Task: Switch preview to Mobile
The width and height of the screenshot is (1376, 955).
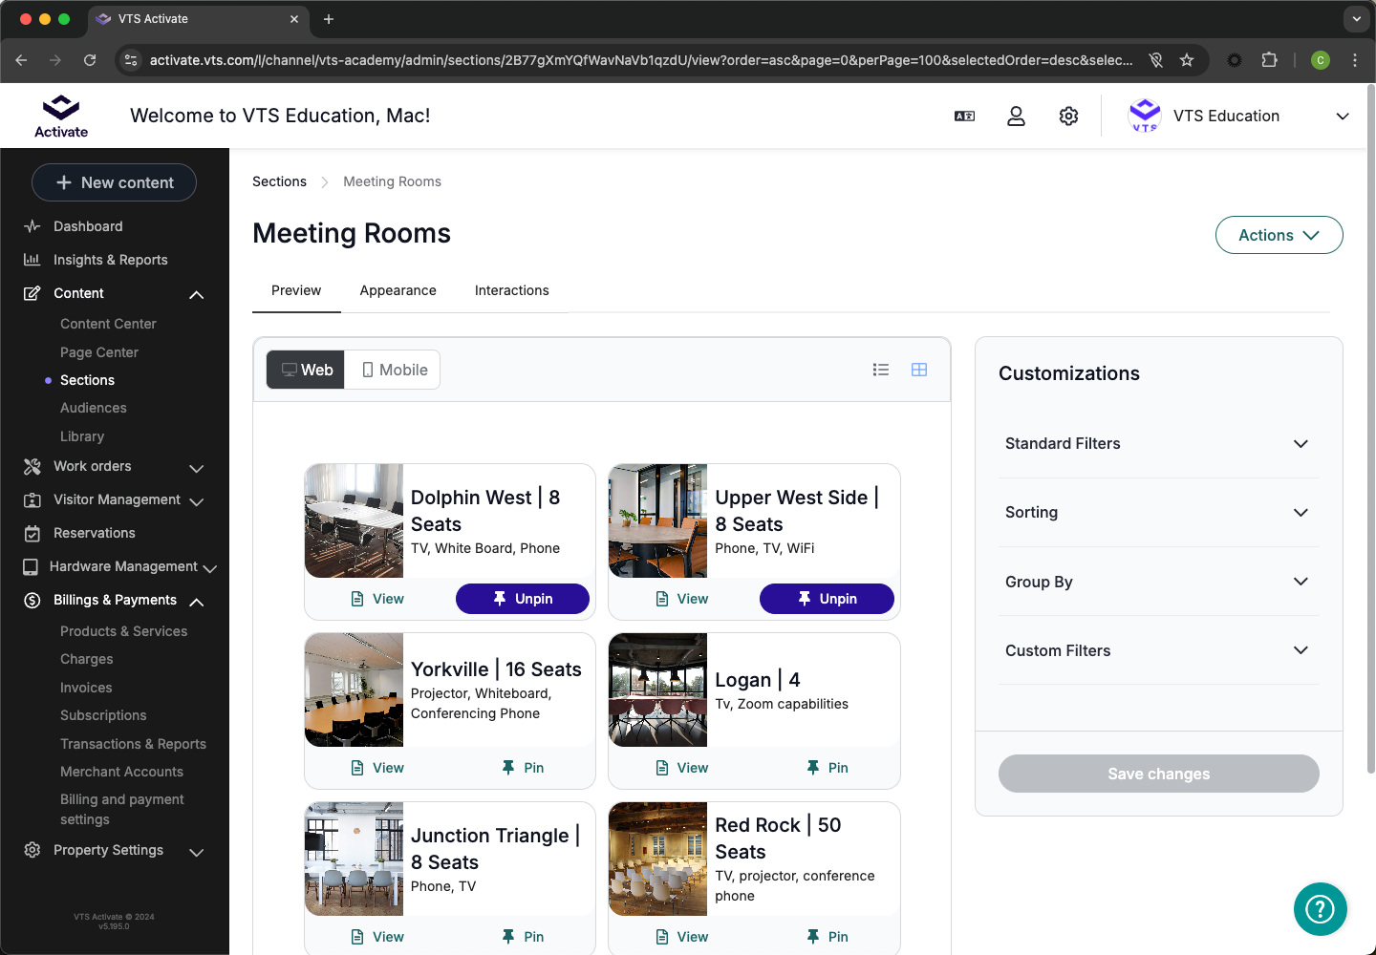Action: point(394,370)
